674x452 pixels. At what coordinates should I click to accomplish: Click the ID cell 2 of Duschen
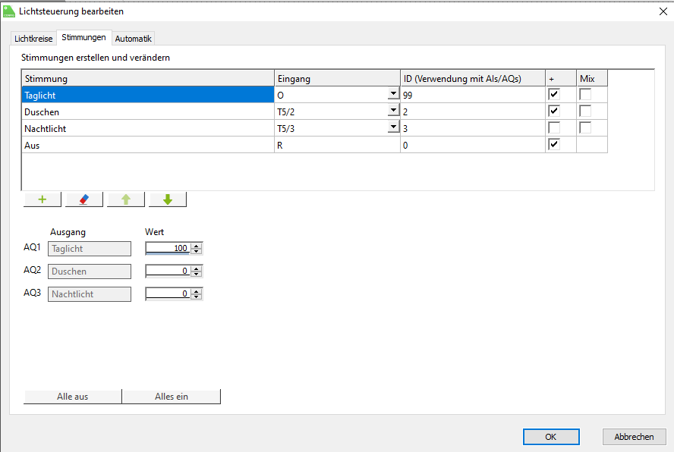pos(473,111)
